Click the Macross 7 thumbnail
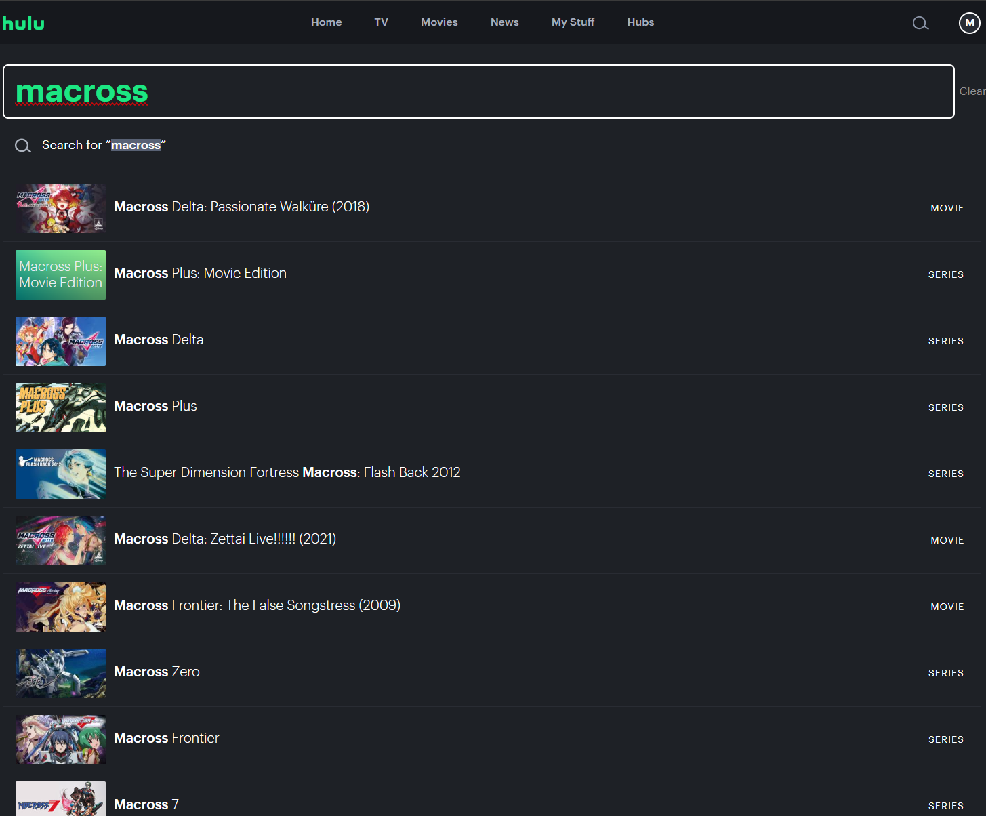Image resolution: width=986 pixels, height=816 pixels. [60, 798]
